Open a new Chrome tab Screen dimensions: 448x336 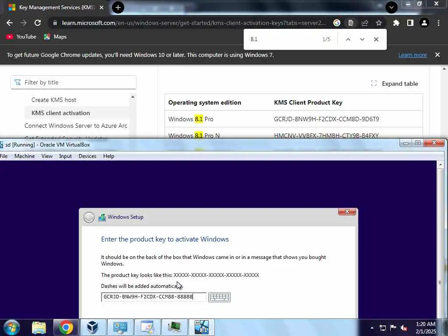[x=118, y=7]
